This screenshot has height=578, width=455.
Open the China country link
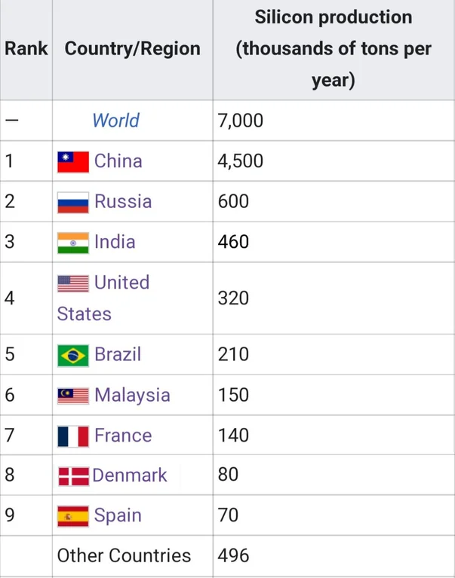point(118,161)
